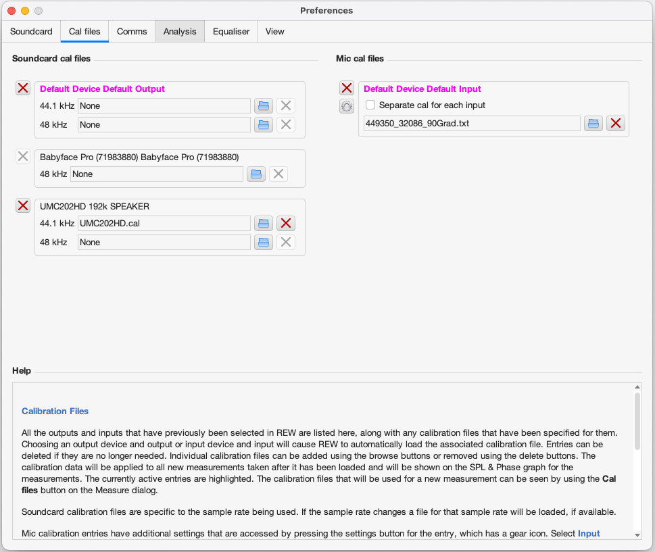Viewport: 655px width, 552px height.
Task: Go to the Equaliser tab
Action: click(x=231, y=31)
